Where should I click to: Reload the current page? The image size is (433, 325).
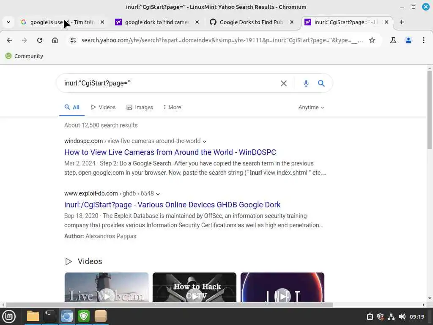[x=40, y=40]
